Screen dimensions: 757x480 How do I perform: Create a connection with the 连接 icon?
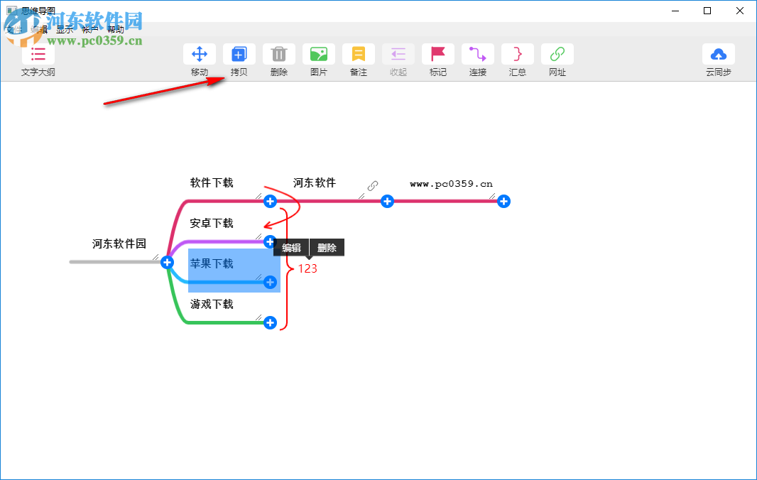(478, 54)
